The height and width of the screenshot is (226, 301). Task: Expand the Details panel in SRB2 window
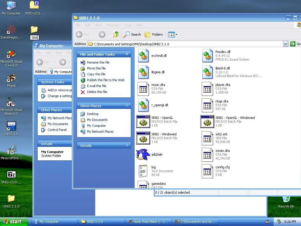127,145
